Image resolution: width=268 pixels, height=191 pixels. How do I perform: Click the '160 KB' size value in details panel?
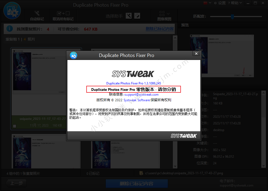tap(218, 103)
